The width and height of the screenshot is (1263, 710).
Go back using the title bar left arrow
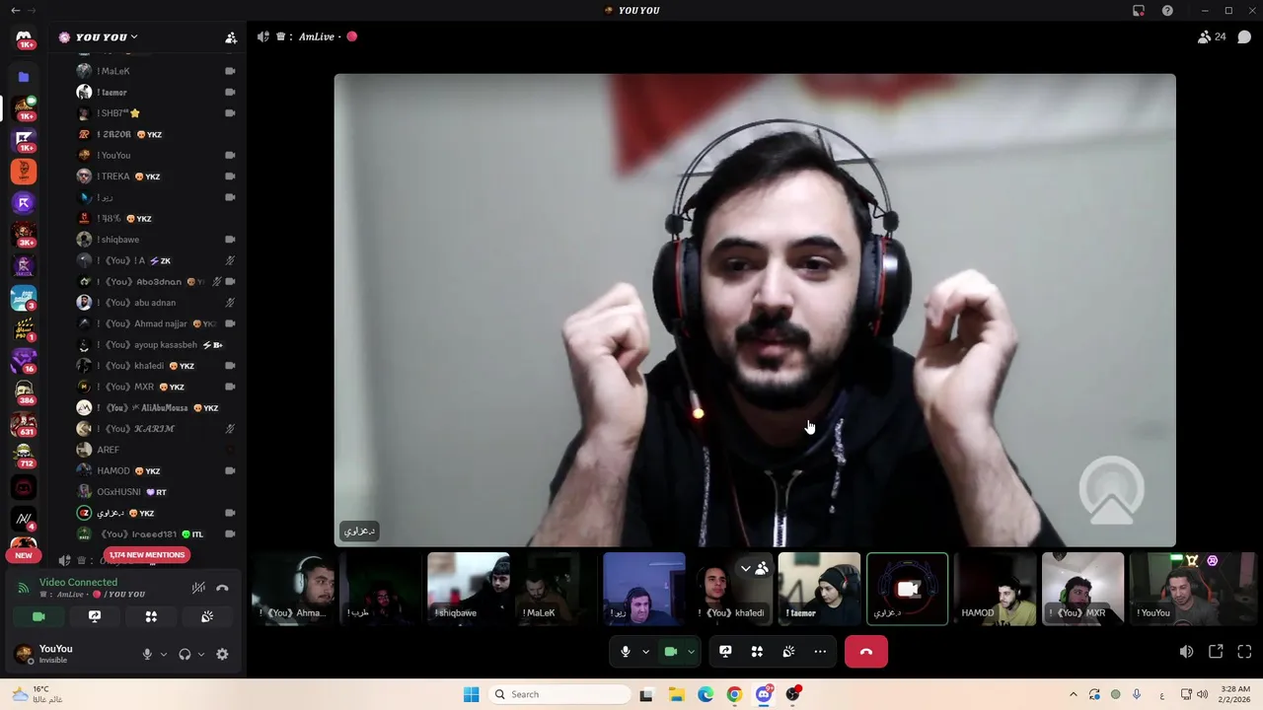(15, 11)
